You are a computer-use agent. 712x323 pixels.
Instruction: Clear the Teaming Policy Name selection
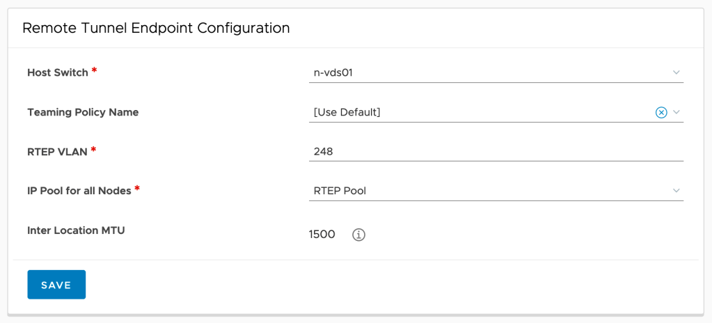661,112
